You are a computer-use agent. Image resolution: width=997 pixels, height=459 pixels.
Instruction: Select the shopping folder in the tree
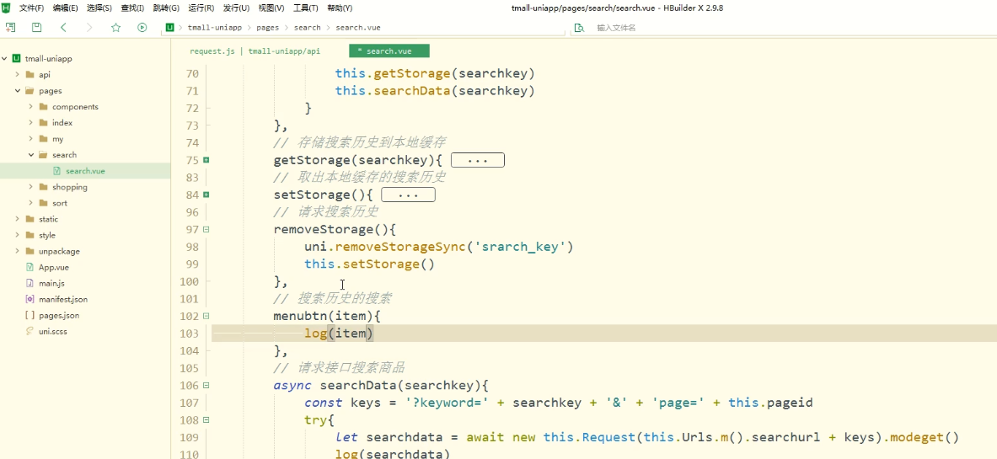click(70, 187)
